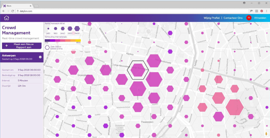
Task: Click Maak een Nieuw Rapport aan button
Action: coord(22,46)
